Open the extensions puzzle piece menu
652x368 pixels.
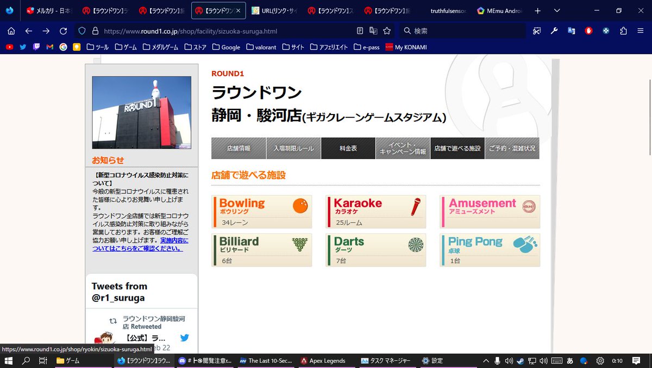pos(623,31)
